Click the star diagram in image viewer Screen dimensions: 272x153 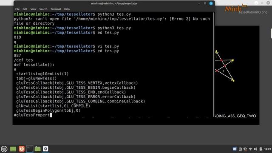pos(225,66)
